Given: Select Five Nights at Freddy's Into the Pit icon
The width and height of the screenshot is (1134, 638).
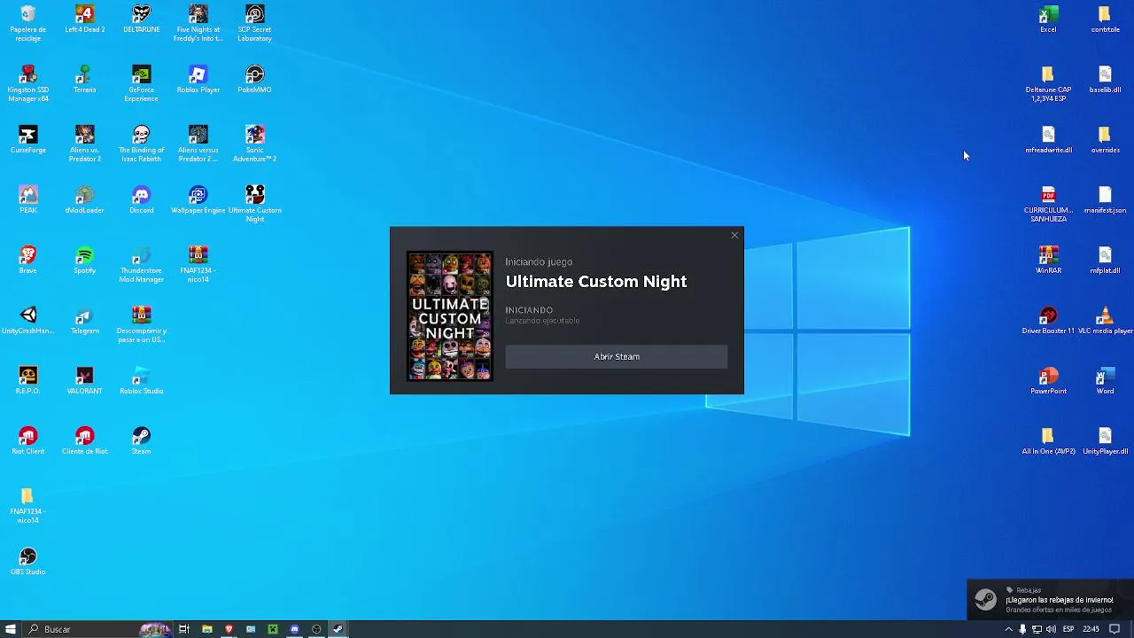Looking at the screenshot, I should (x=198, y=24).
